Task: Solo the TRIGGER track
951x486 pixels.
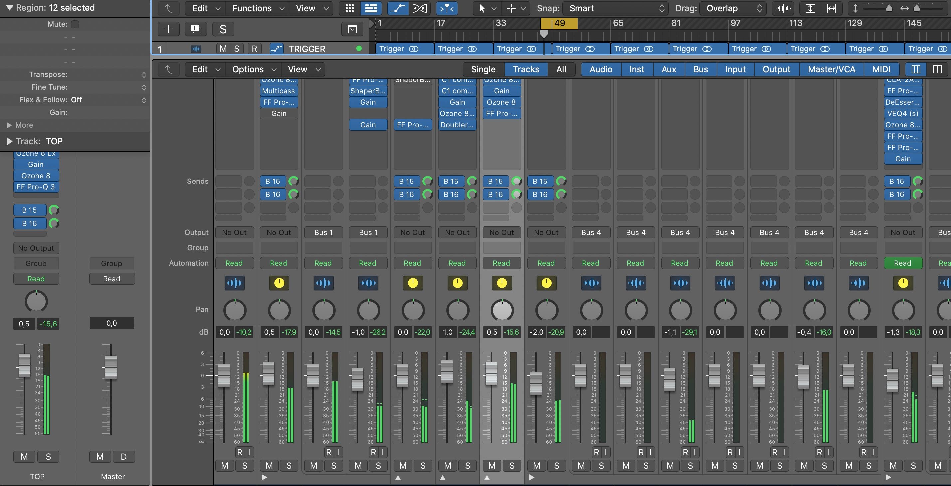Action: pyautogui.click(x=237, y=48)
